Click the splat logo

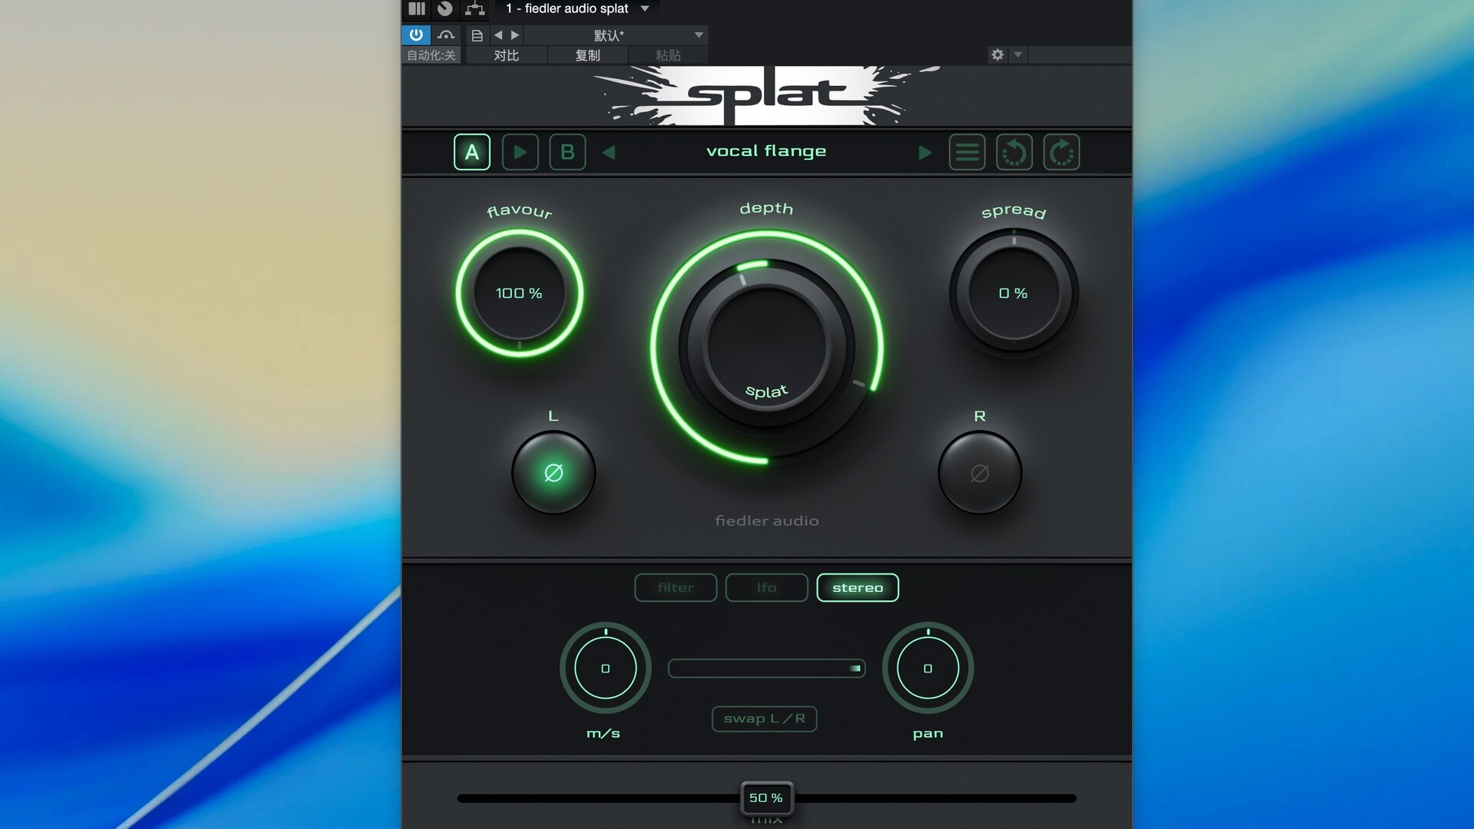tap(766, 95)
